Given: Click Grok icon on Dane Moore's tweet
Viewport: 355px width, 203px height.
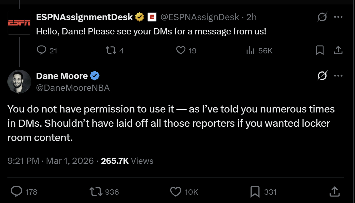Looking at the screenshot, I should [322, 76].
